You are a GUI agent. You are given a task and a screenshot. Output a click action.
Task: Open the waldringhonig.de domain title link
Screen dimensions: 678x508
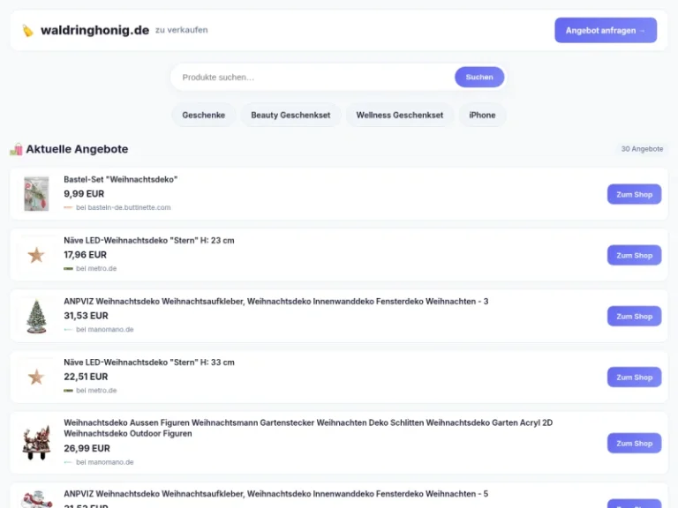tap(94, 31)
